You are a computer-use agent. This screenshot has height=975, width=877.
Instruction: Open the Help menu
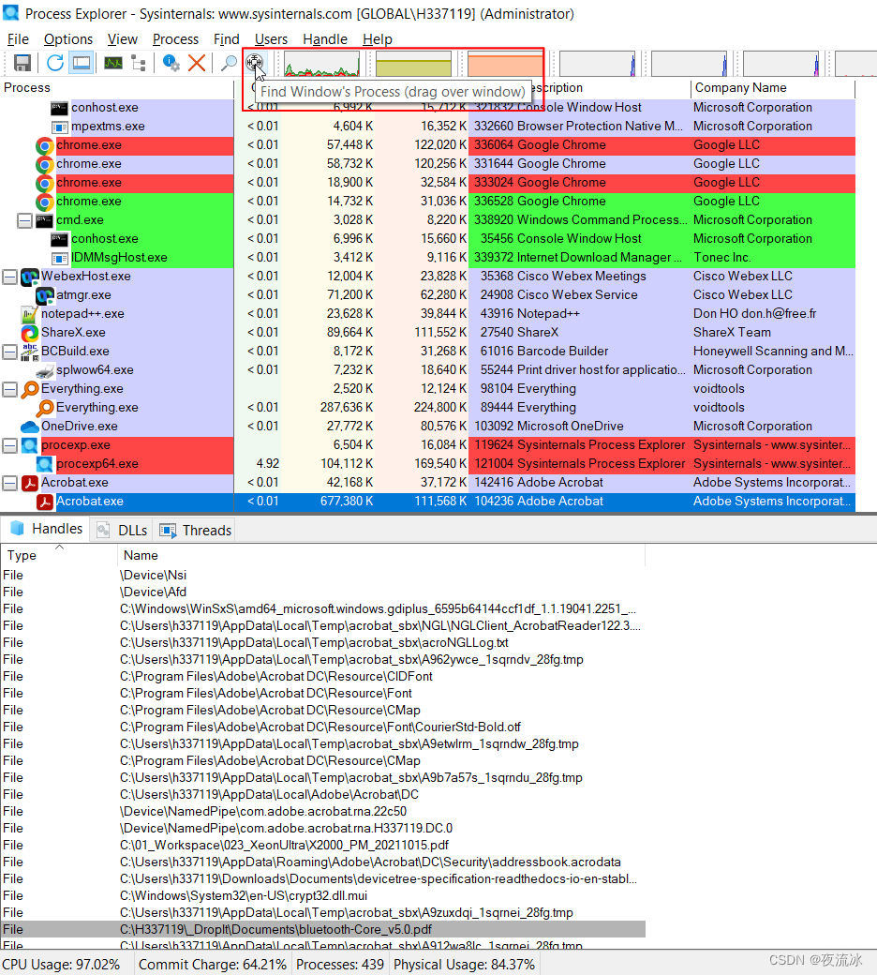378,39
